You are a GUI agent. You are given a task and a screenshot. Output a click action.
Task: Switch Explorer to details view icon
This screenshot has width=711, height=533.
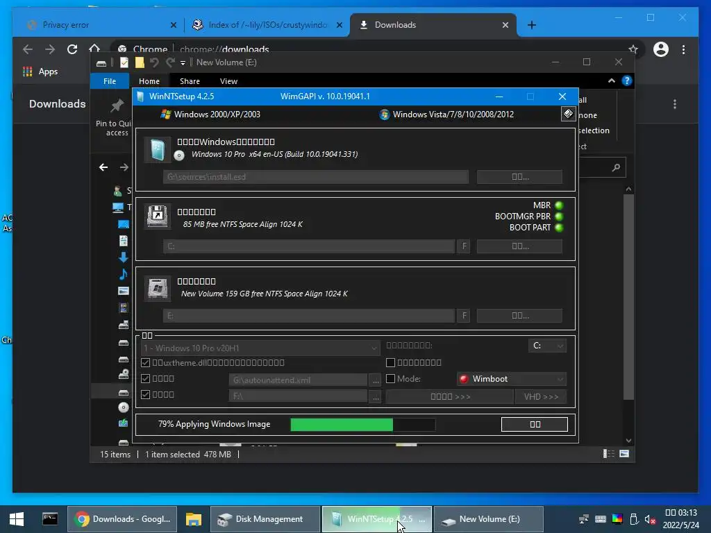point(608,454)
